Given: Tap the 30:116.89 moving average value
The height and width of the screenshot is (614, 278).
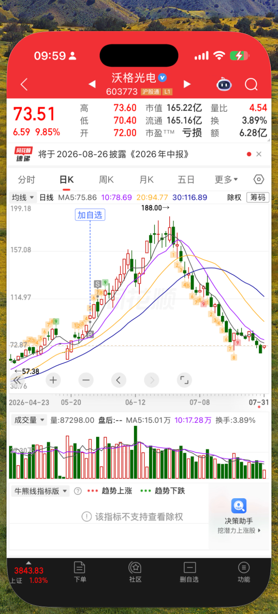Looking at the screenshot, I should pos(190,197).
